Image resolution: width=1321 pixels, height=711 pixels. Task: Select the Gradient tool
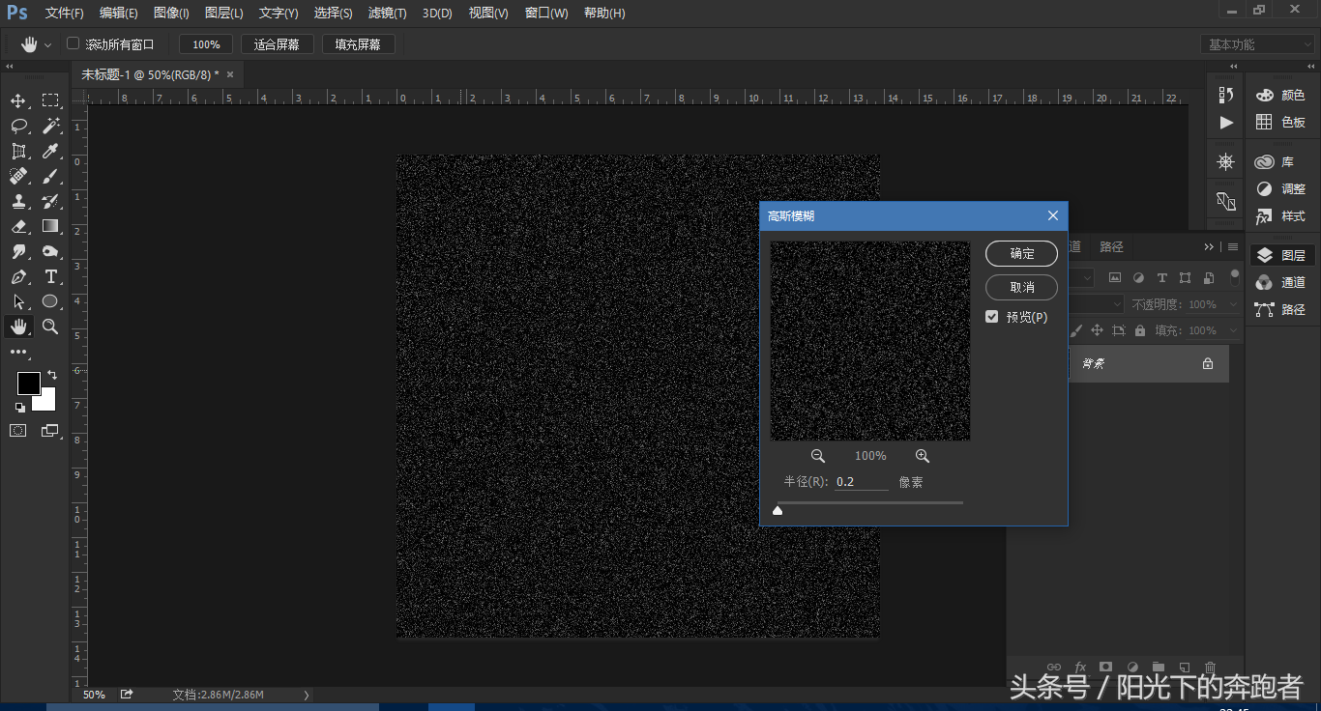click(x=50, y=226)
